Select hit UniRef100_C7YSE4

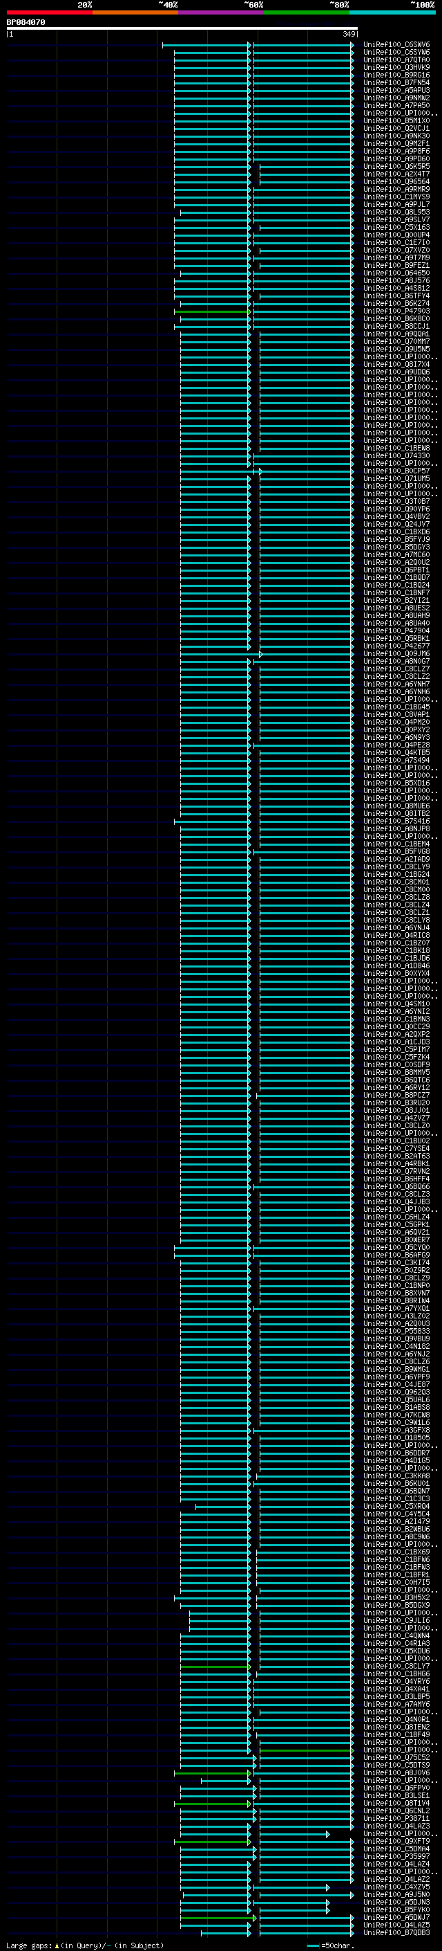coord(396,1148)
